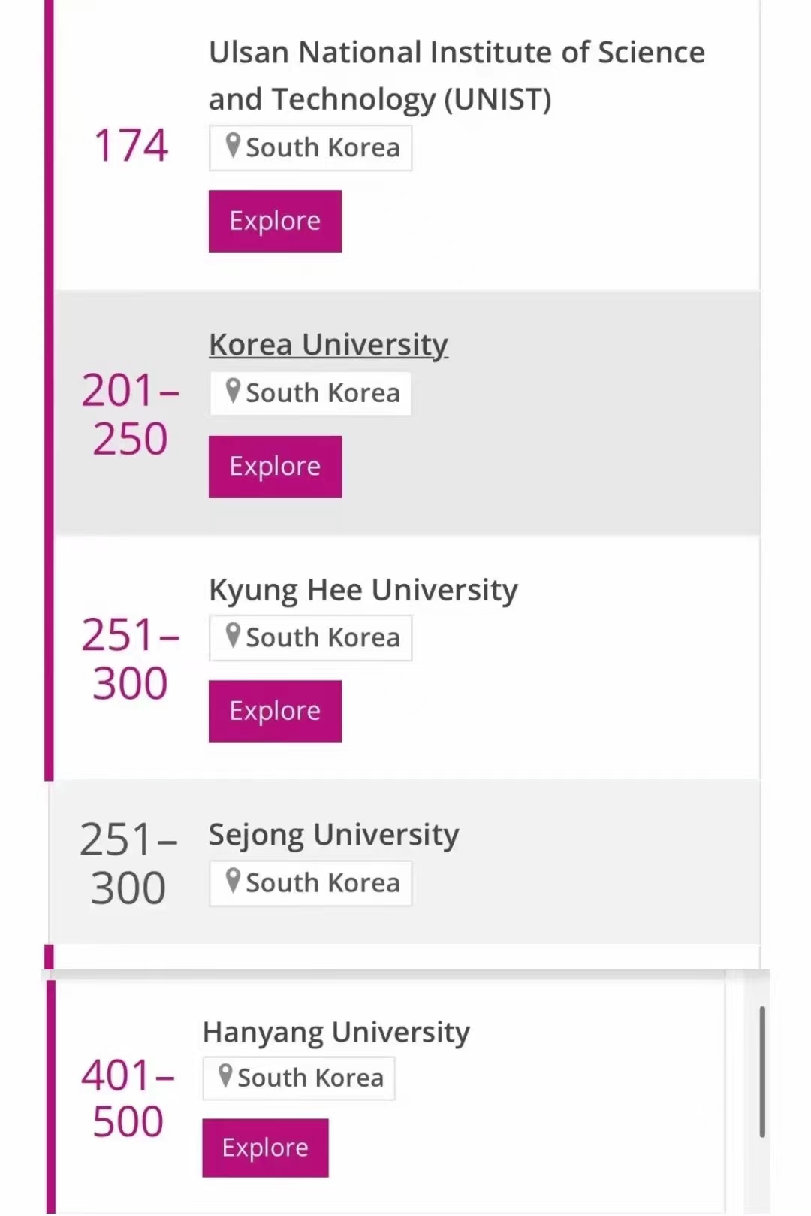This screenshot has width=811, height=1216.
Task: Click the location pin icon under Korea University
Action: [x=233, y=391]
